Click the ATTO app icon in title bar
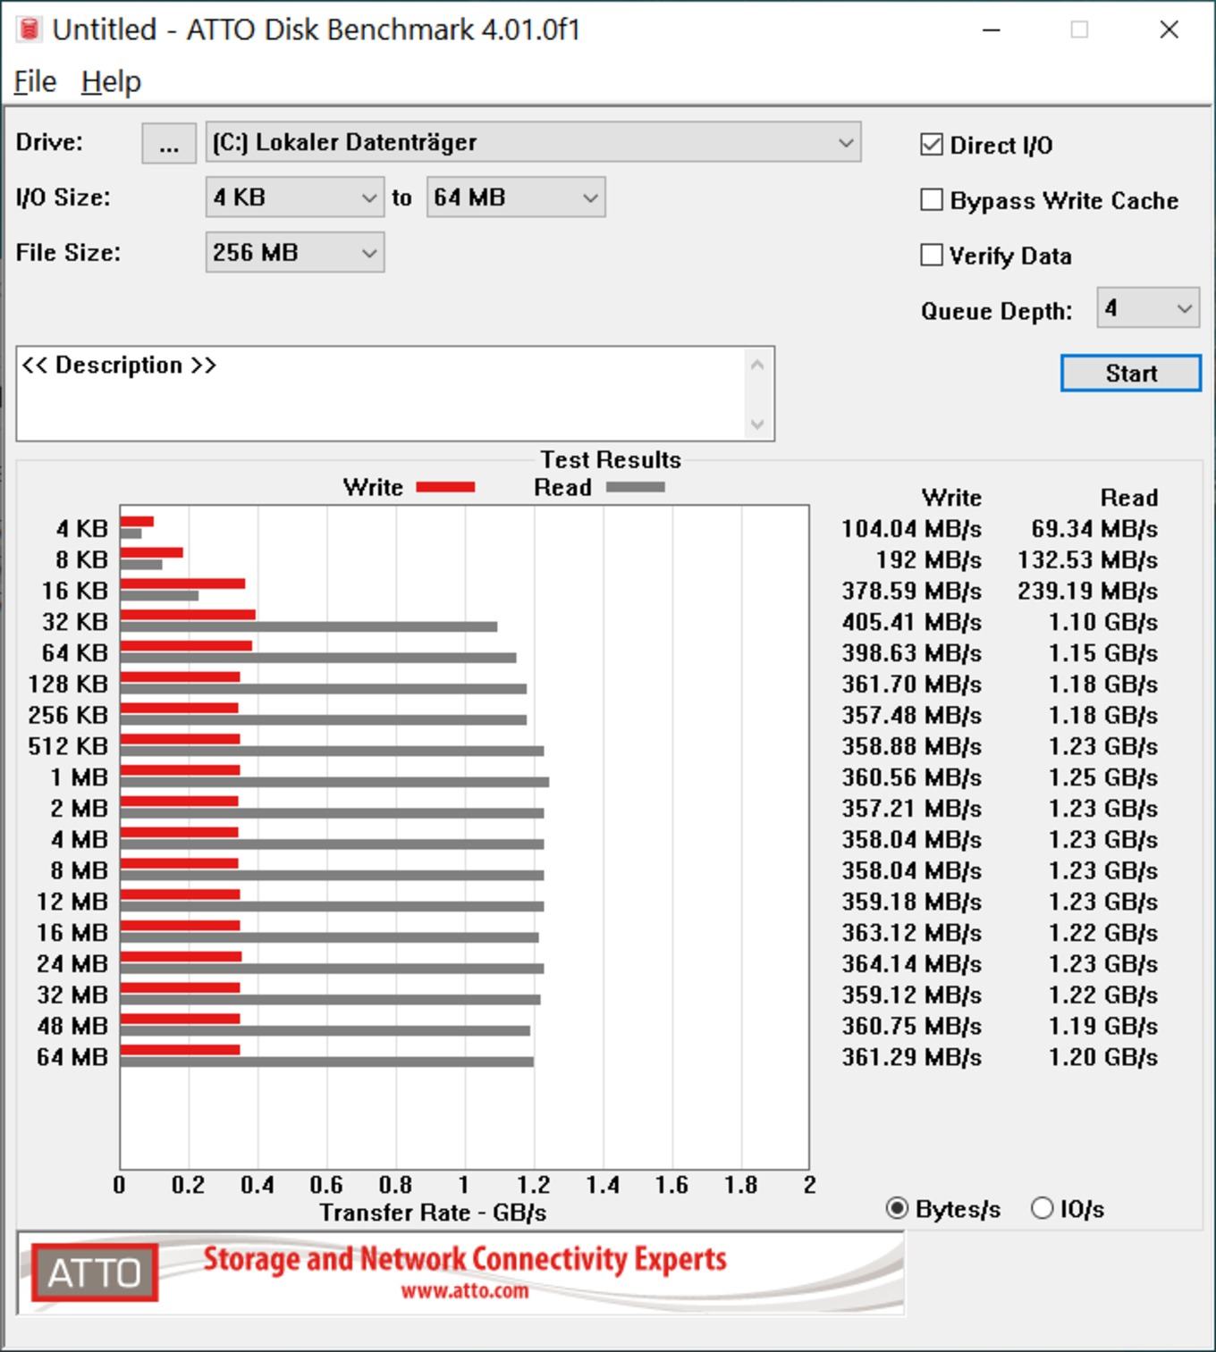 click(x=29, y=29)
